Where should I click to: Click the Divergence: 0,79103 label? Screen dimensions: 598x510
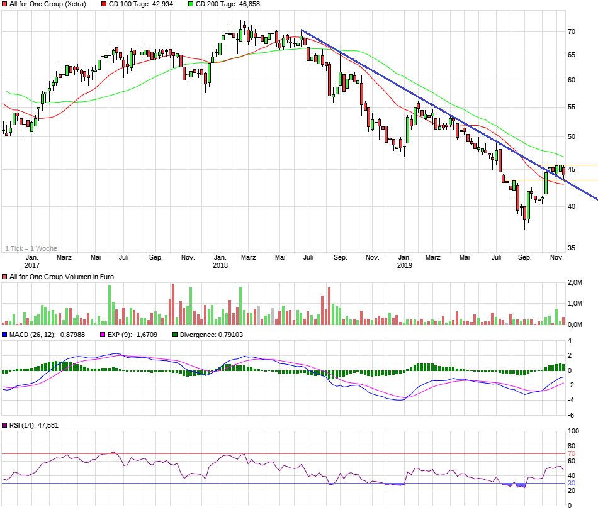[x=212, y=335]
